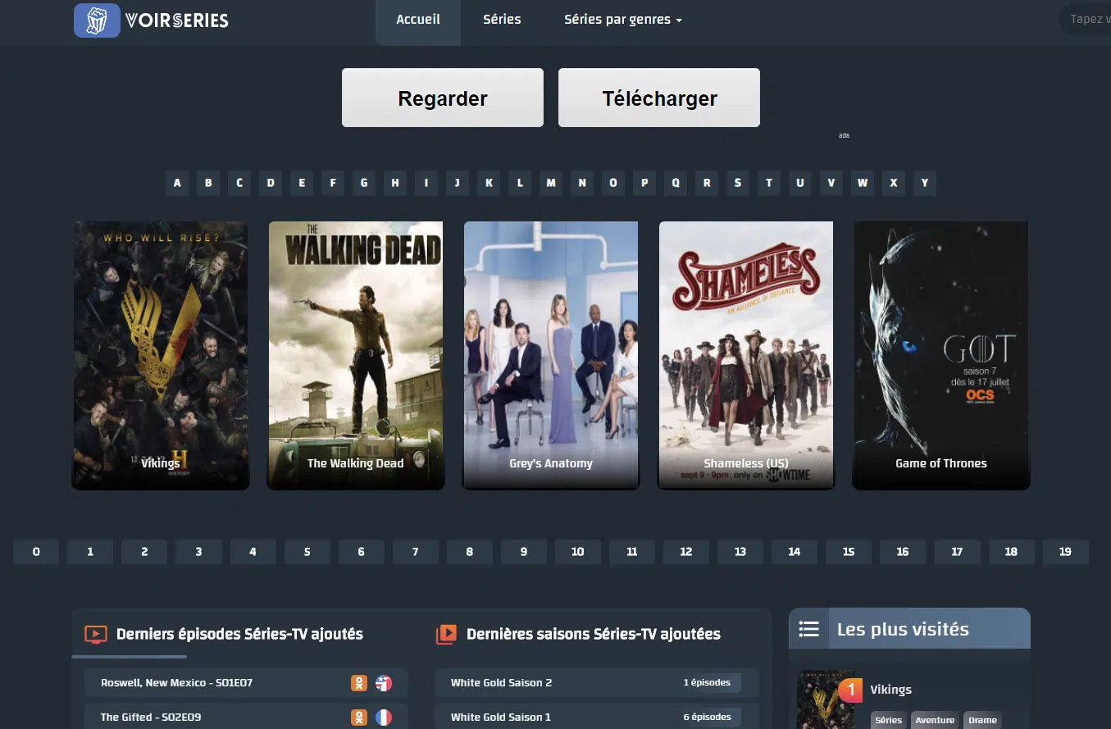Click the number 1 rank badge on Vikings

851,690
